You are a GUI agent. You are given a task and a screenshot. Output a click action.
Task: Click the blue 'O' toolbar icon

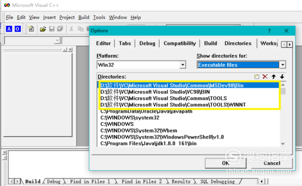coord(17,29)
